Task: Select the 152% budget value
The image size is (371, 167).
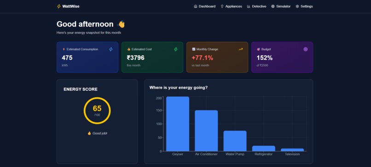Action: pyautogui.click(x=265, y=58)
